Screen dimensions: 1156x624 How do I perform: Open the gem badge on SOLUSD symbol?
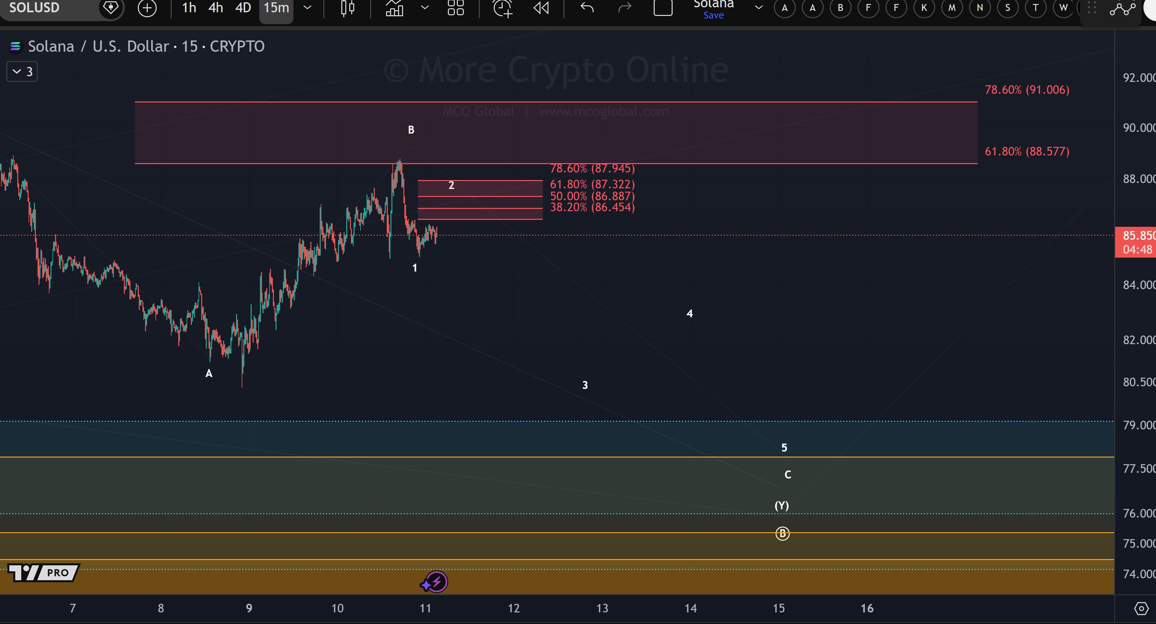pos(111,8)
